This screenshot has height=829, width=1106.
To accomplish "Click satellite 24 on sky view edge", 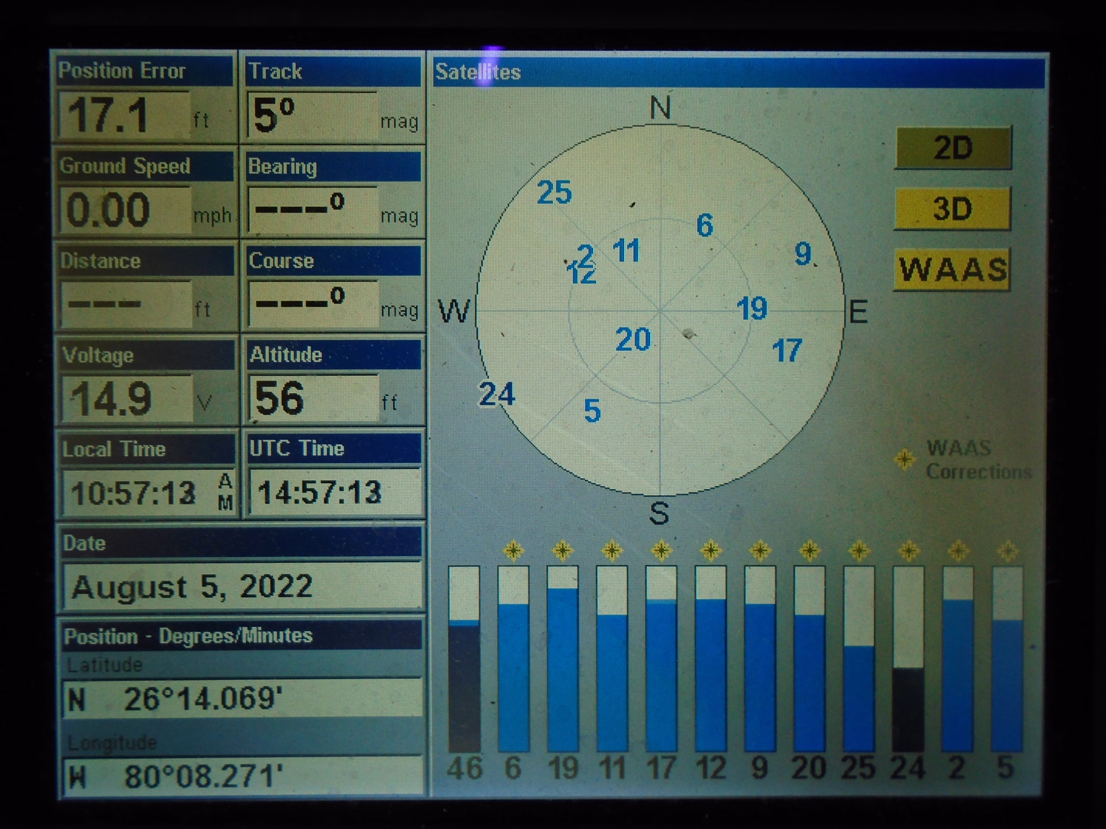I will pyautogui.click(x=497, y=394).
